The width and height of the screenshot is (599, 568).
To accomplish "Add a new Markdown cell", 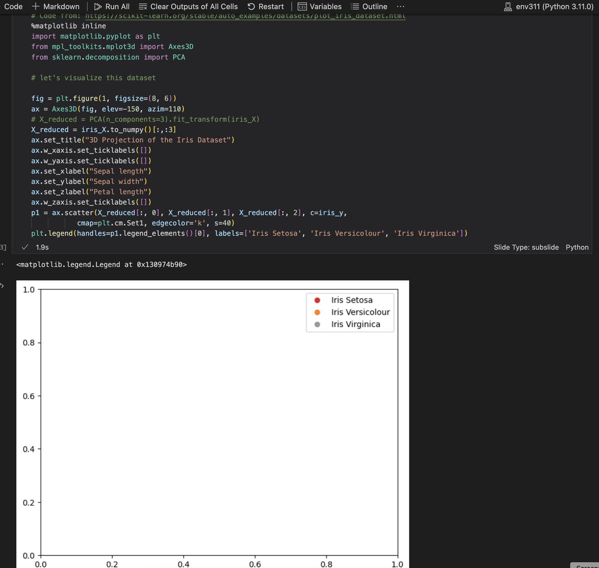I will [x=55, y=6].
